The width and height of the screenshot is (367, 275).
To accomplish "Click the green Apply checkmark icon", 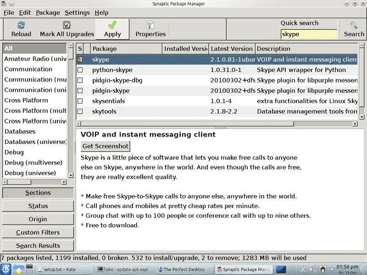I will [x=112, y=25].
